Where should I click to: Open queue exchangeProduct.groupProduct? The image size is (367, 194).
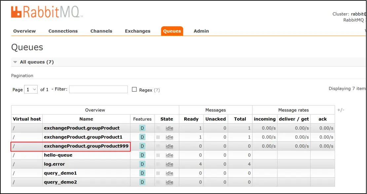[82, 128]
